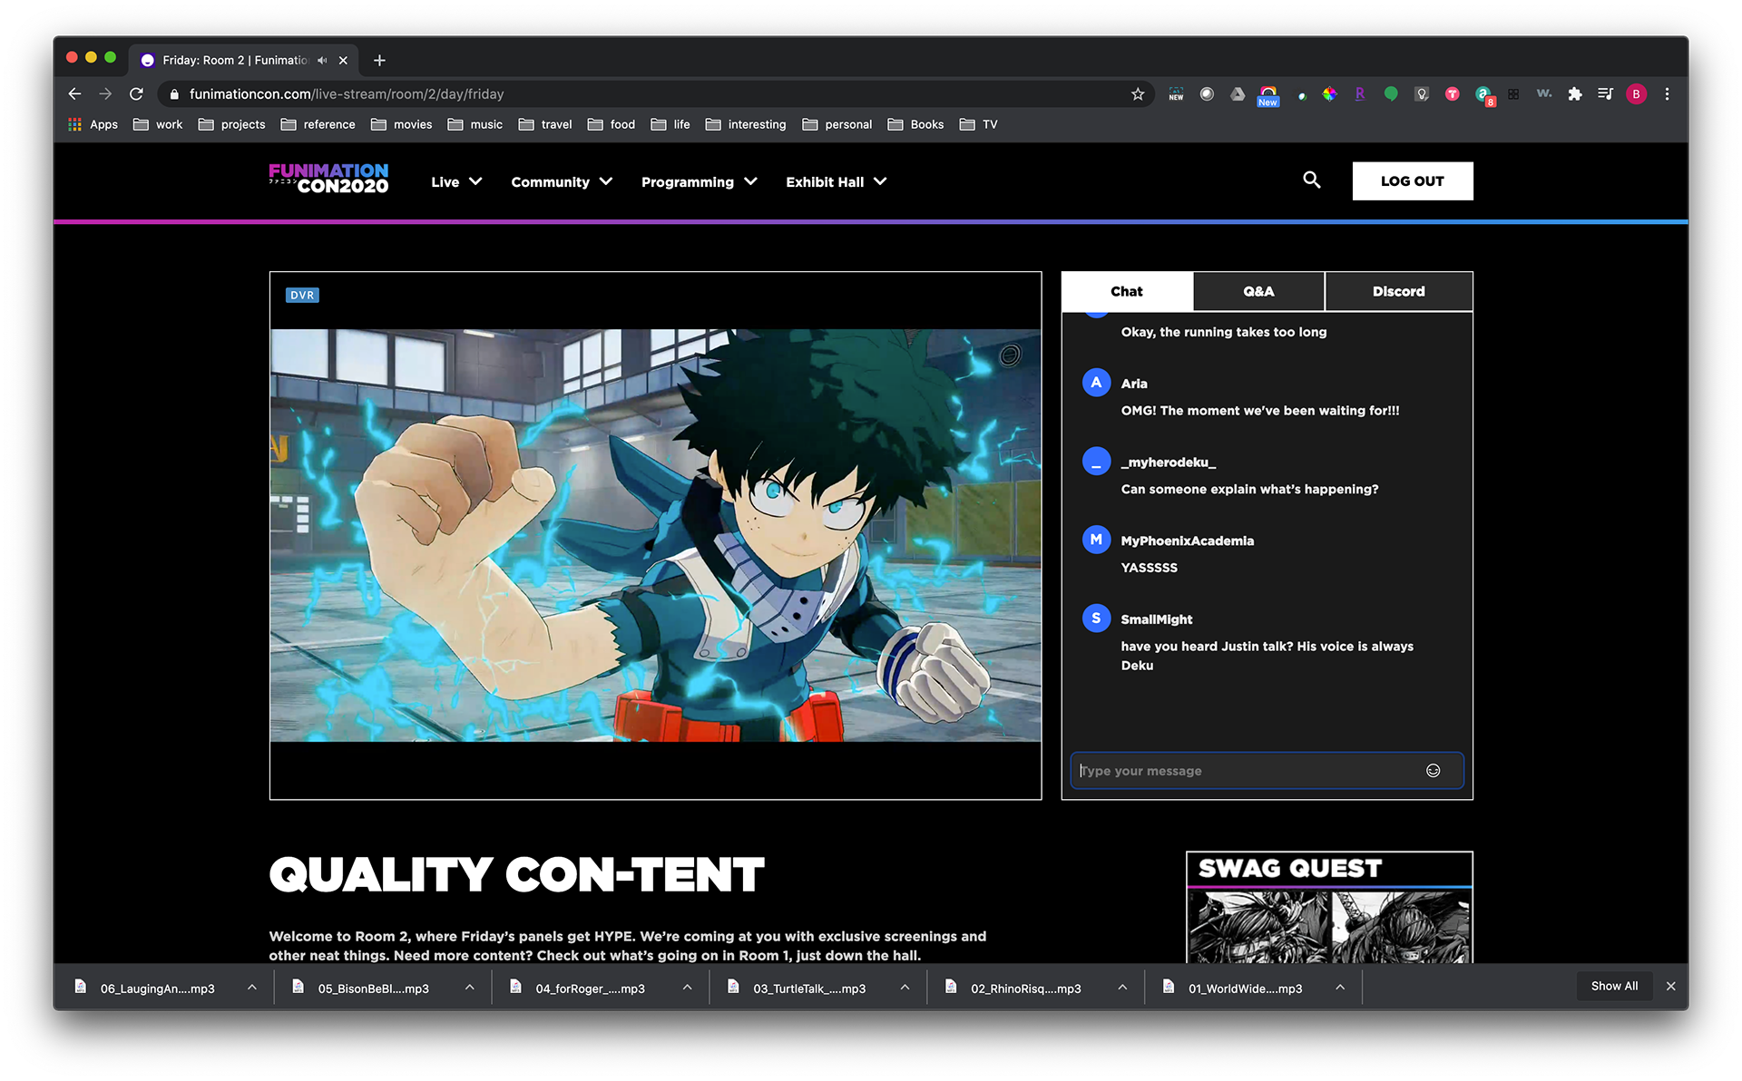The image size is (1742, 1081).
Task: View site info via the lock icon
Action: click(x=174, y=94)
